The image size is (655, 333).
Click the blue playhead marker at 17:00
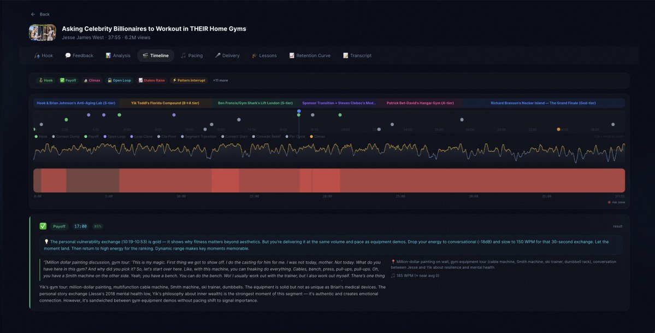tap(299, 111)
